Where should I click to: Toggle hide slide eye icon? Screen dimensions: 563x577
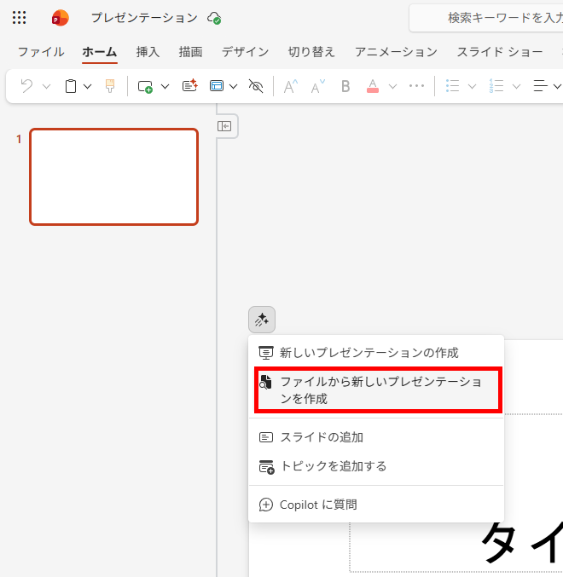pyautogui.click(x=255, y=86)
